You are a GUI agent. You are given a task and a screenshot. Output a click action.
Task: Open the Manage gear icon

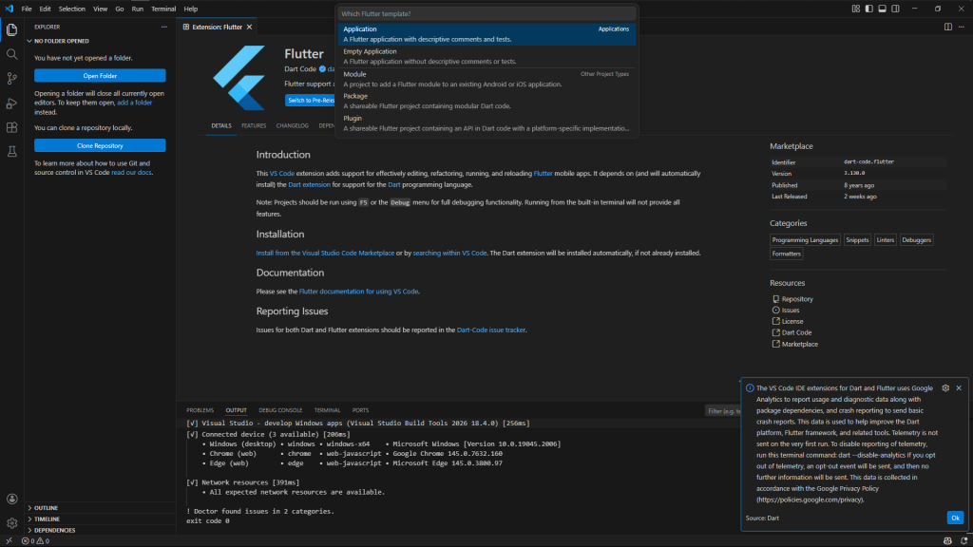tap(11, 523)
